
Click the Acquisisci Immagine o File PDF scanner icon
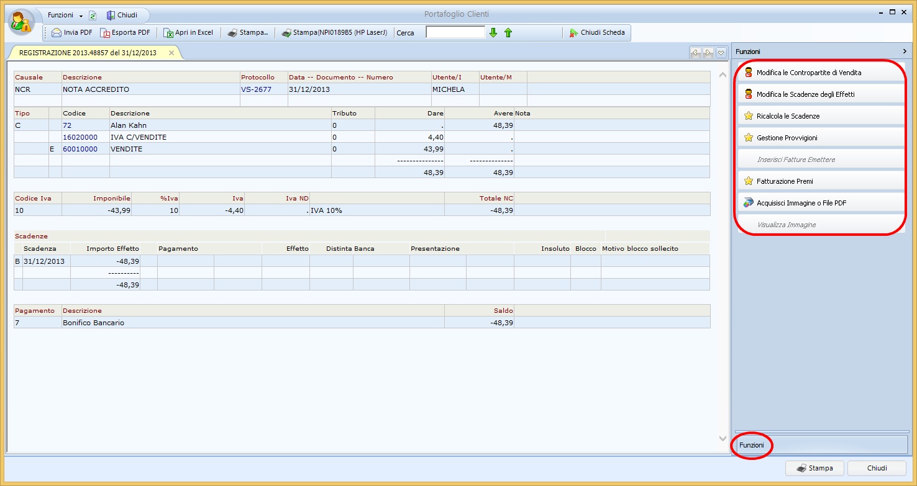[748, 203]
